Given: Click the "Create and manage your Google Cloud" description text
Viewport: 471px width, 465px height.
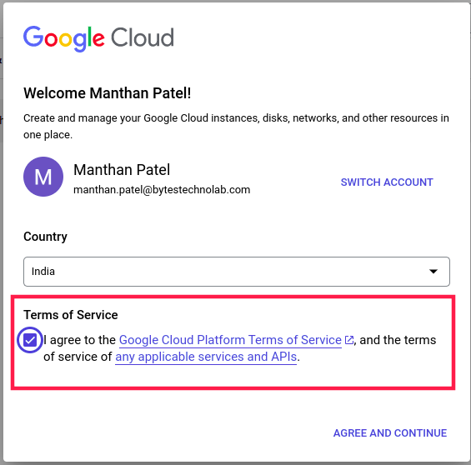Looking at the screenshot, I should coord(236,127).
